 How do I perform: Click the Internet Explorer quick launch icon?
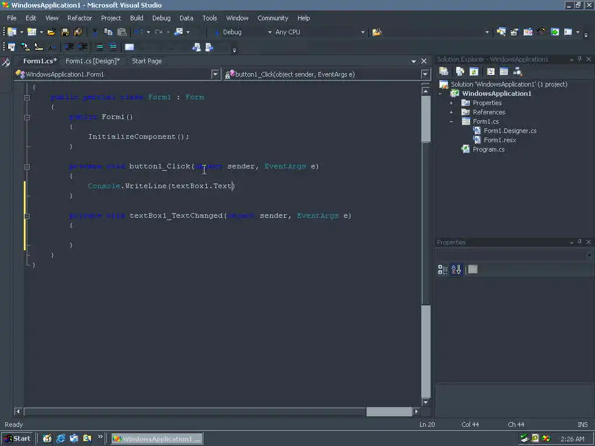(60, 439)
